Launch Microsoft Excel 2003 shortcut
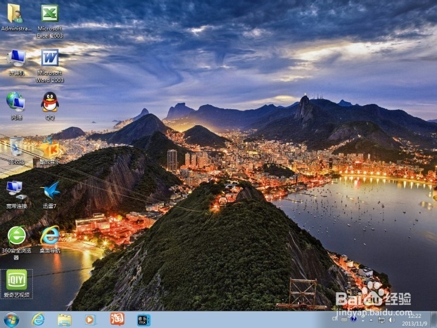Image resolution: width=437 pixels, height=328 pixels. pos(50,21)
